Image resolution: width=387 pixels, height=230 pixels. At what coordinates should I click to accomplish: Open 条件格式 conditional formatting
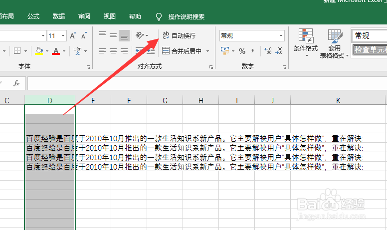pos(306,43)
